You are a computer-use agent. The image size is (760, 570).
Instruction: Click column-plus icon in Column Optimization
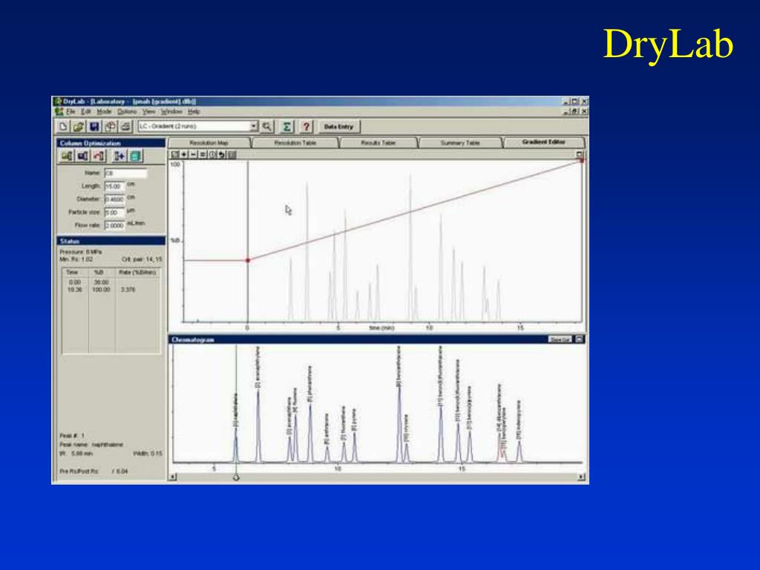pos(119,156)
